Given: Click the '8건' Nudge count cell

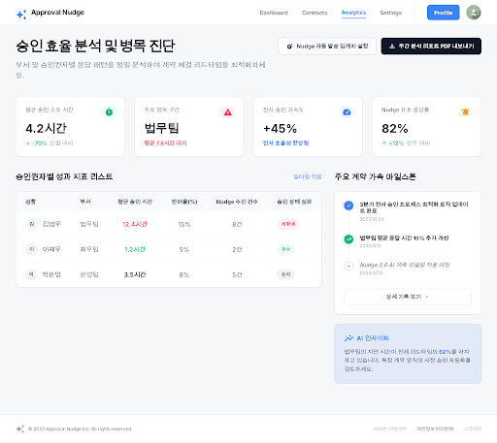Looking at the screenshot, I should tap(237, 224).
